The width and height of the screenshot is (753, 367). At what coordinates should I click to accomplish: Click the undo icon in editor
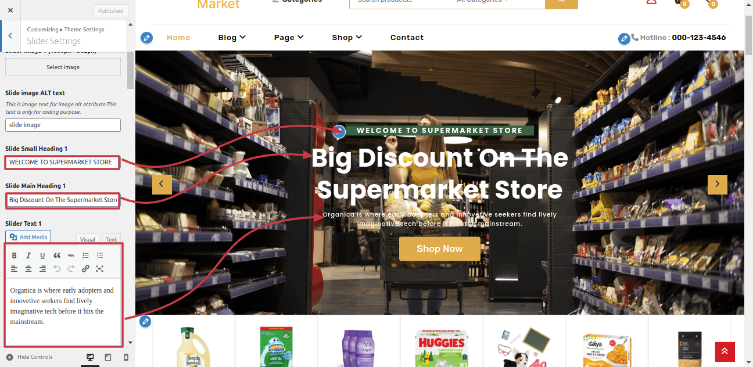coord(57,269)
